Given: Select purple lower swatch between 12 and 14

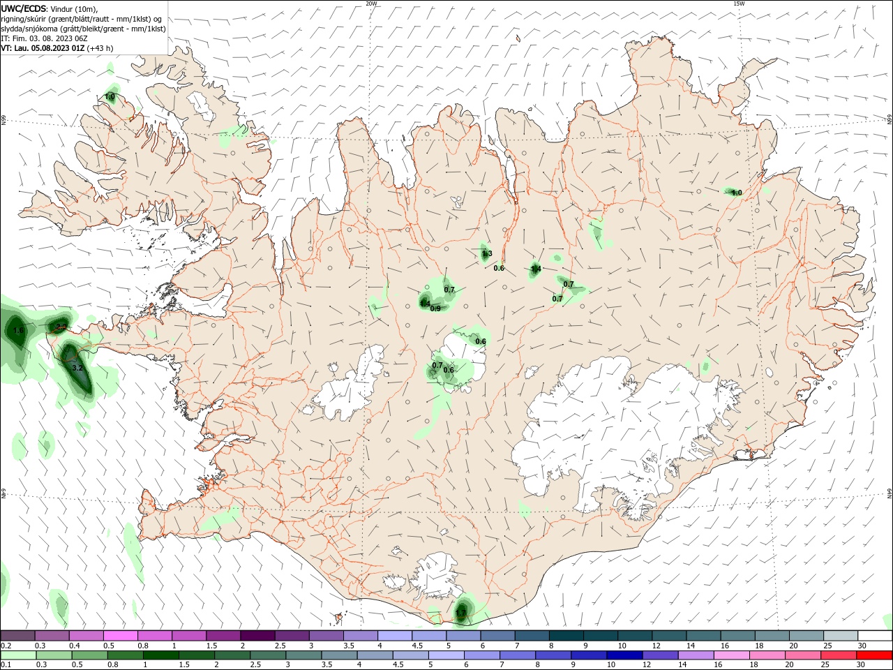Looking at the screenshot, I should [660, 655].
